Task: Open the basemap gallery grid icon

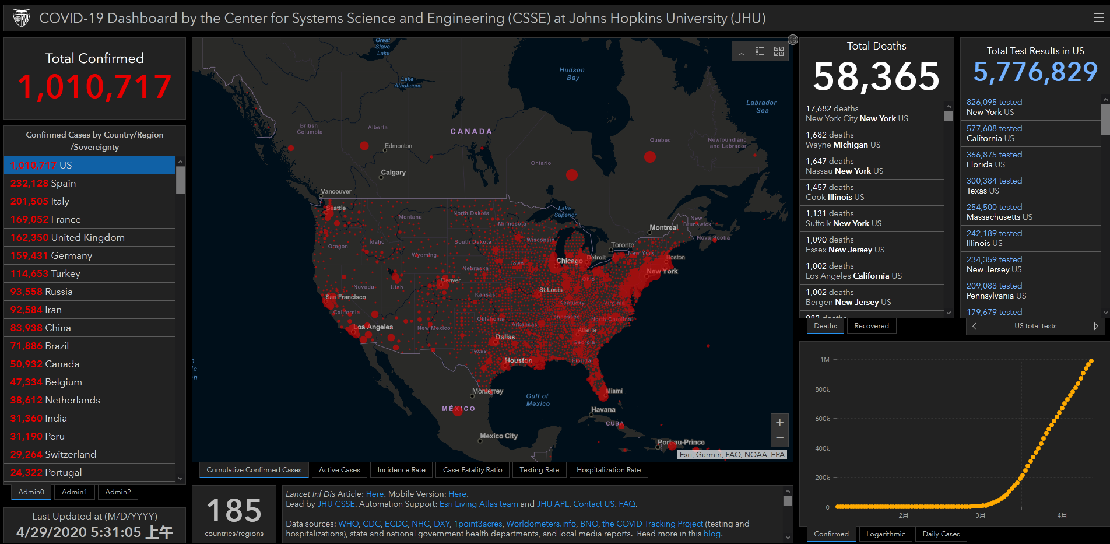Action: [779, 51]
